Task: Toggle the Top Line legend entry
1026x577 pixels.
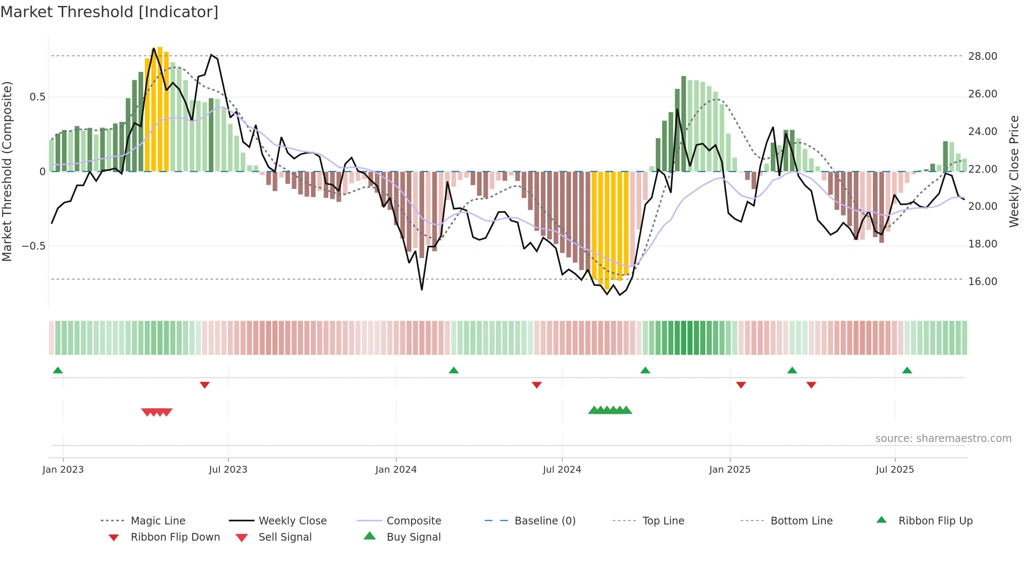Action: click(648, 521)
